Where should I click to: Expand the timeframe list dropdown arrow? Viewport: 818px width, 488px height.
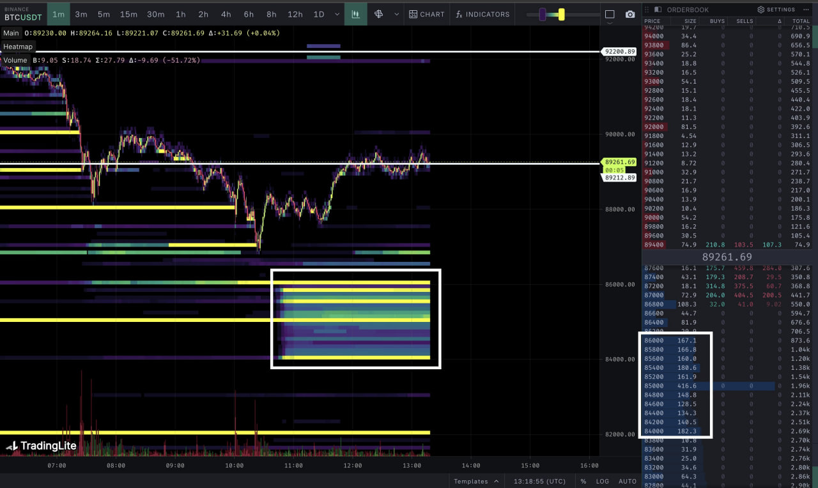coord(337,14)
